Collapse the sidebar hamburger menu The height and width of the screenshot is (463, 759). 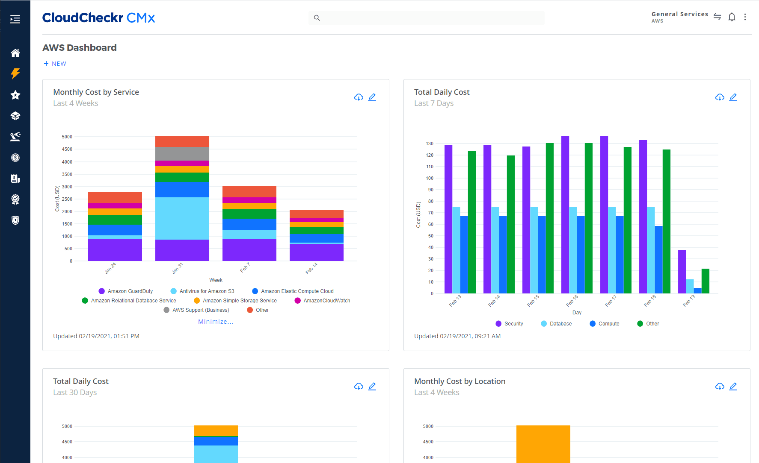click(x=15, y=19)
